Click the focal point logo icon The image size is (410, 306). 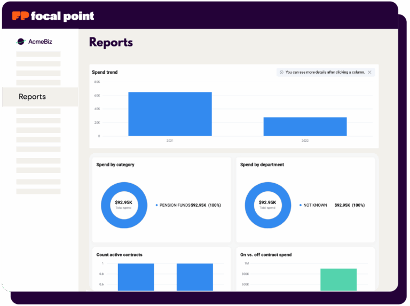[20, 16]
